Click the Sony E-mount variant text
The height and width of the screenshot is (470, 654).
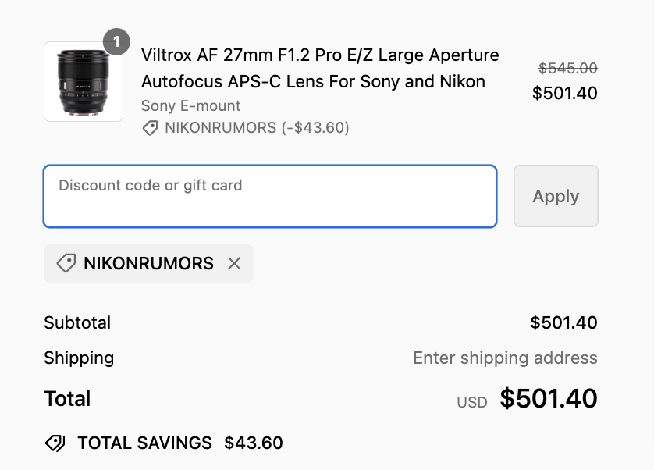190,105
